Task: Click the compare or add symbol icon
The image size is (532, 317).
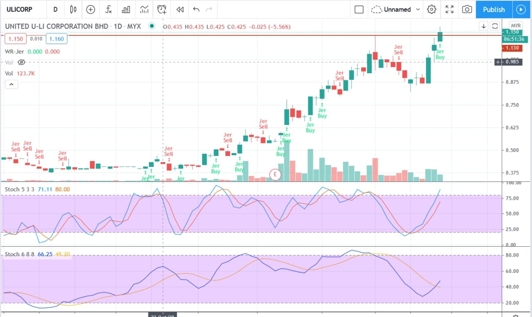Action: coord(91,9)
